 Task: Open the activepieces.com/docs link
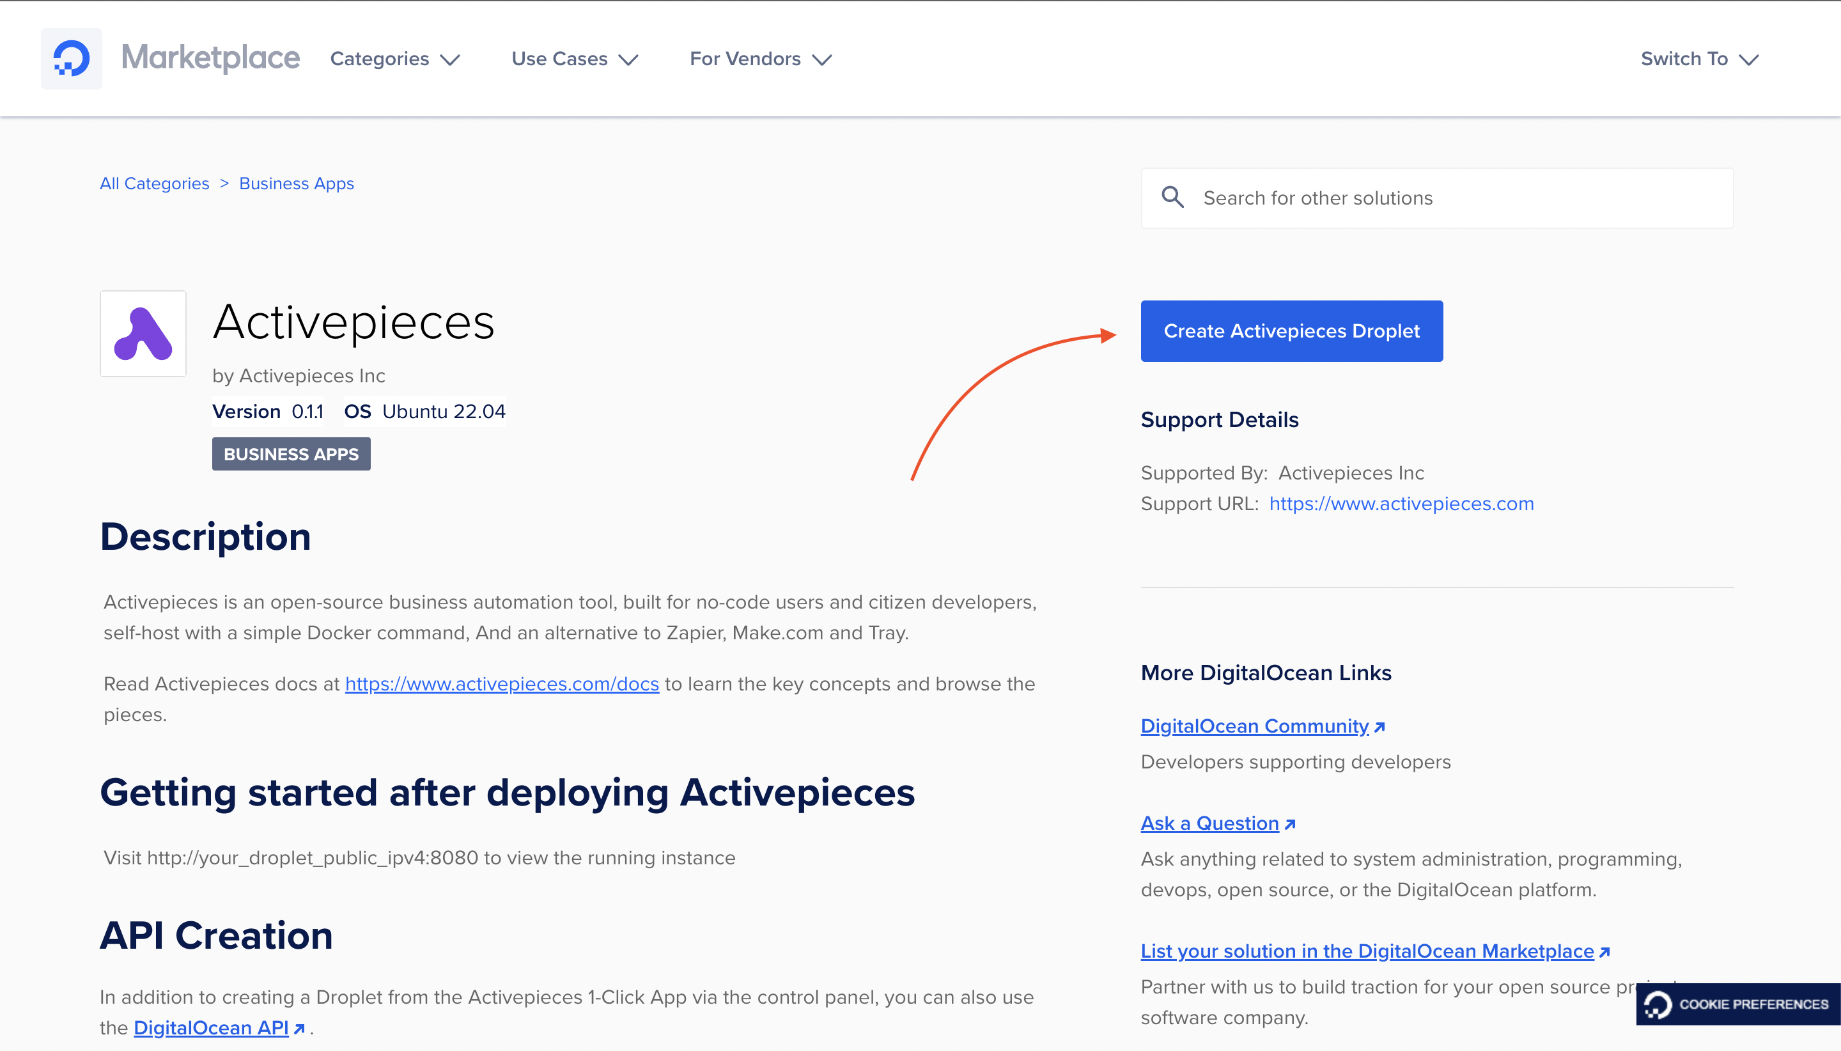coord(502,683)
